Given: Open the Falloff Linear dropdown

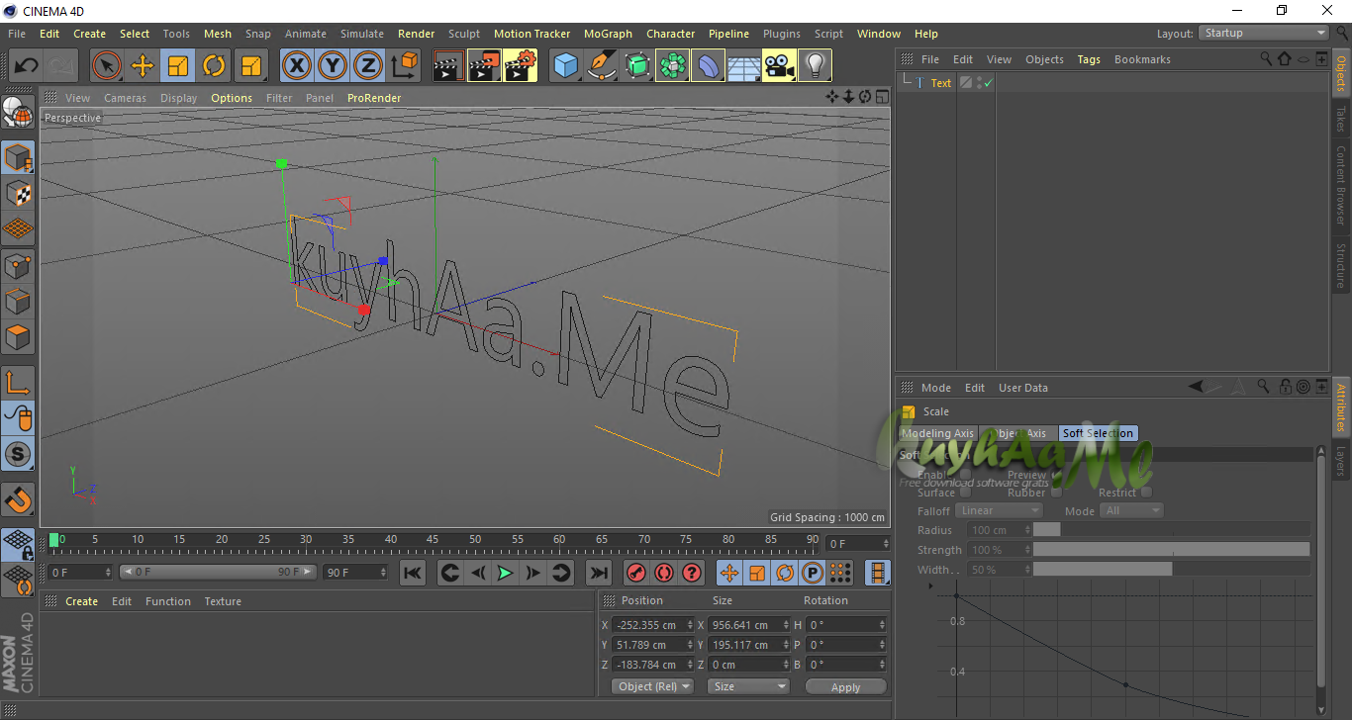Looking at the screenshot, I should pos(999,510).
